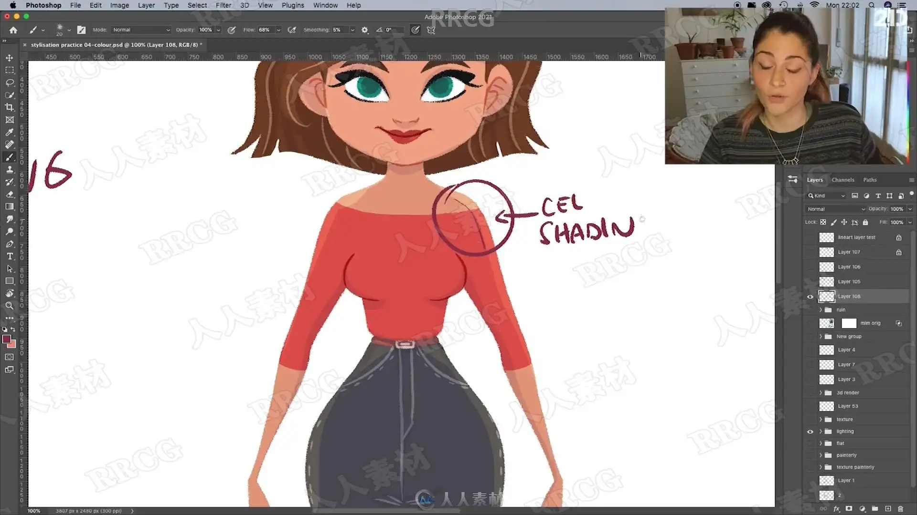Viewport: 917px width, 515px height.
Task: Open the Filter menu
Action: 223,5
